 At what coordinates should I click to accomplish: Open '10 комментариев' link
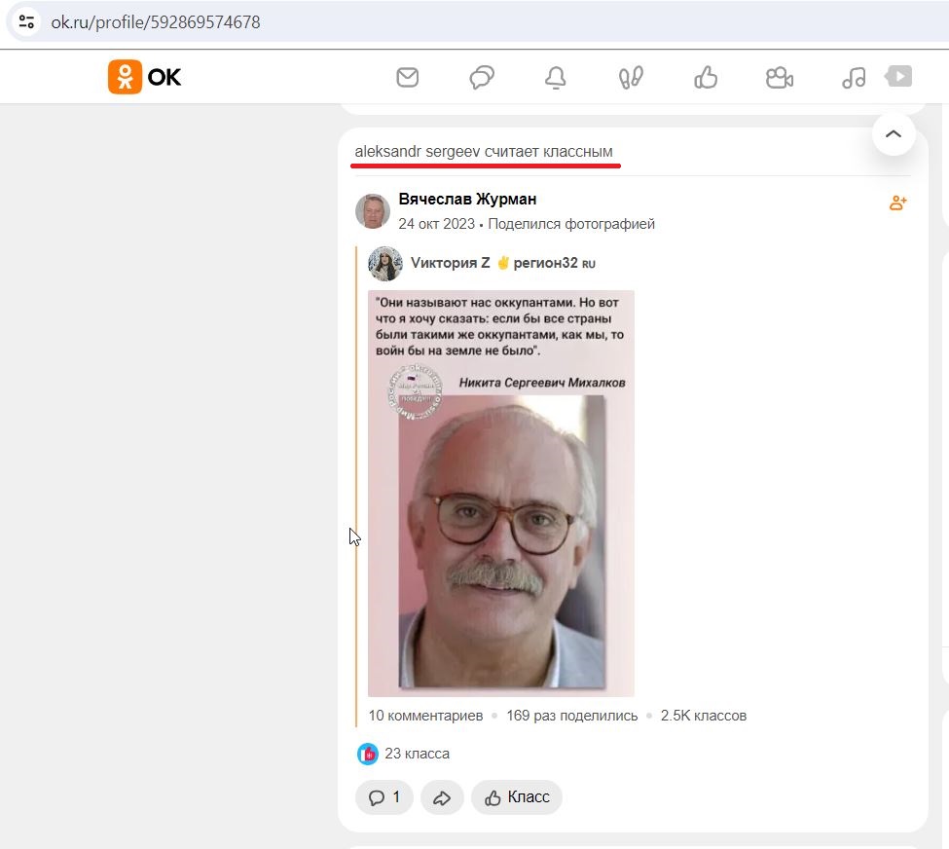click(425, 716)
